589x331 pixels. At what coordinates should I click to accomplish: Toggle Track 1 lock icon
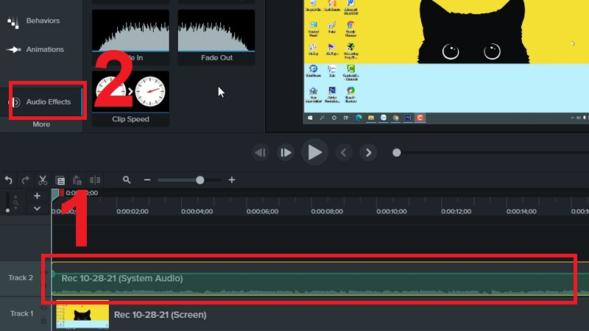pos(44,321)
